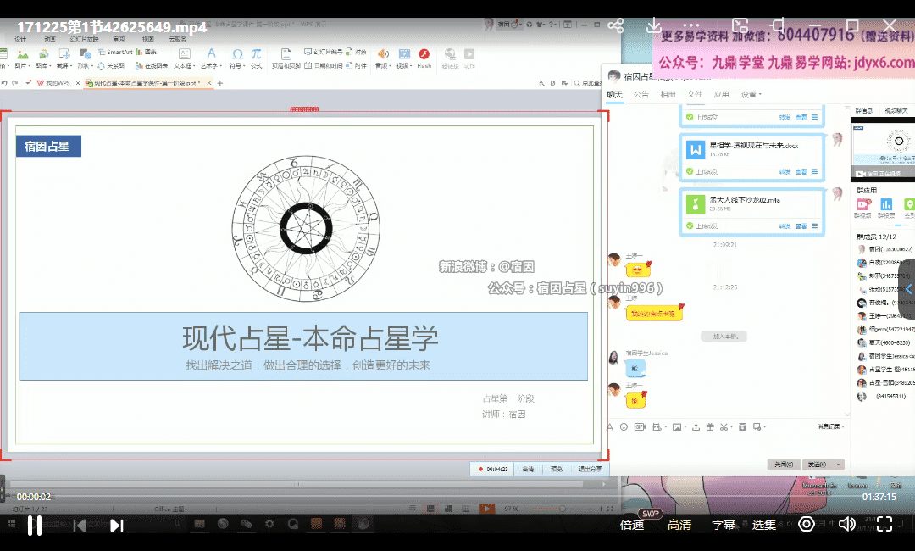
Task: Switch the player to mini window mode
Action: click(x=740, y=25)
